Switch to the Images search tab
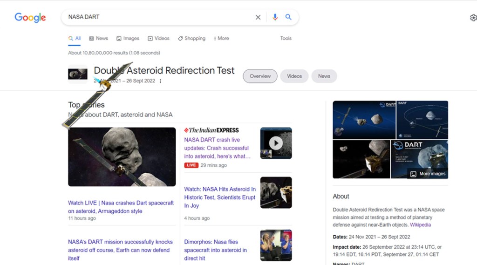Image resolution: width=477 pixels, height=265 pixels. tap(128, 38)
